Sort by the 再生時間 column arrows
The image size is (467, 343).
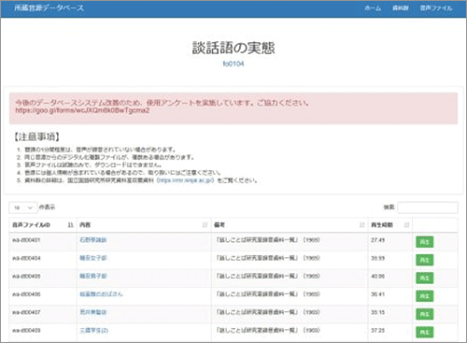pyautogui.click(x=406, y=225)
